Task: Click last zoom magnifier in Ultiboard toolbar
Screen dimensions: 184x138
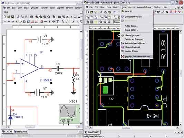Action: (109, 22)
